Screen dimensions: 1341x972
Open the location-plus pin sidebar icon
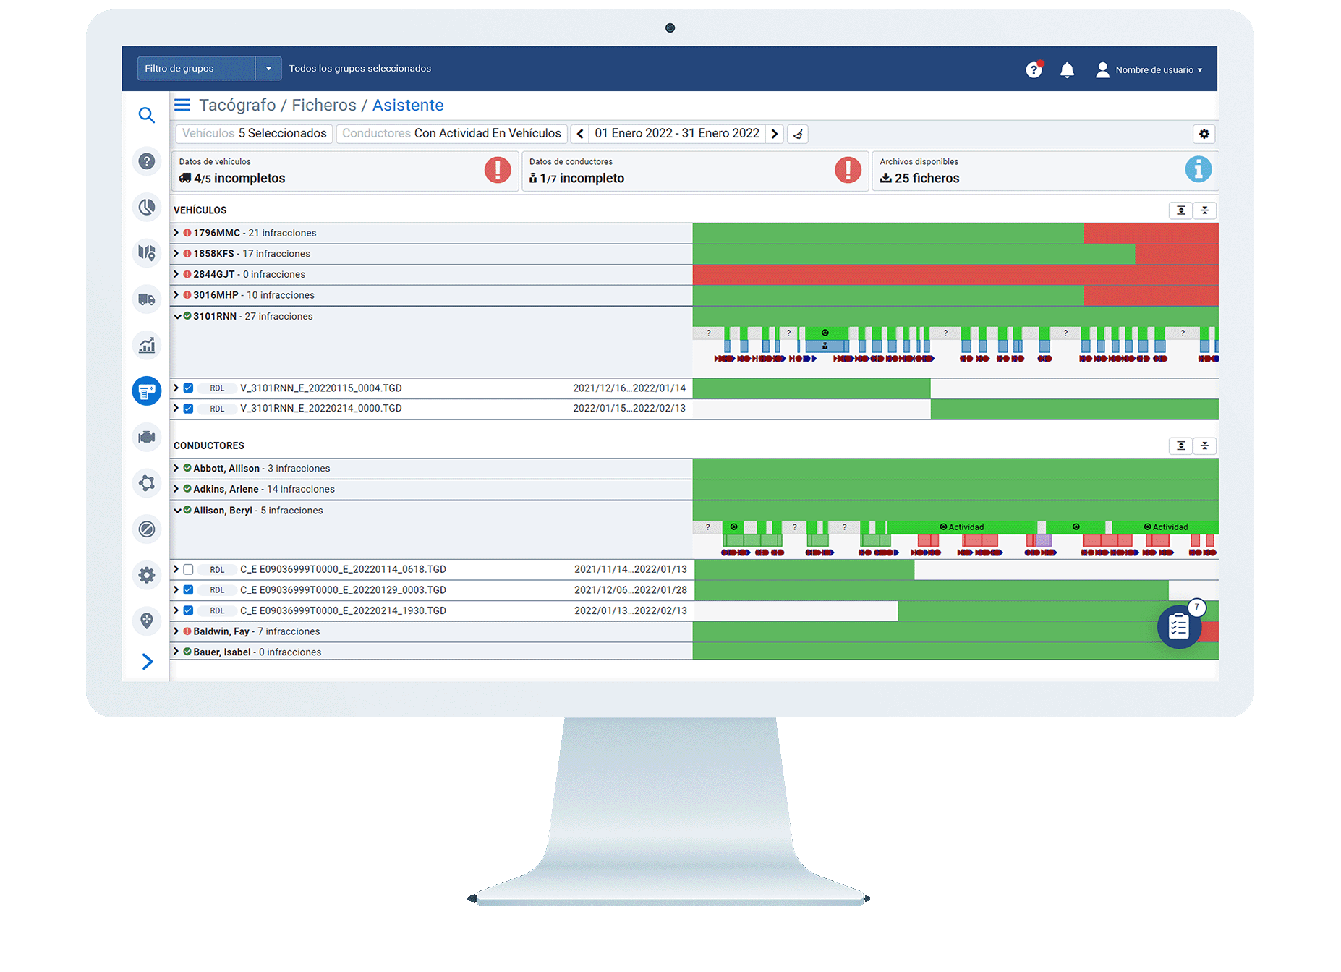point(146,621)
